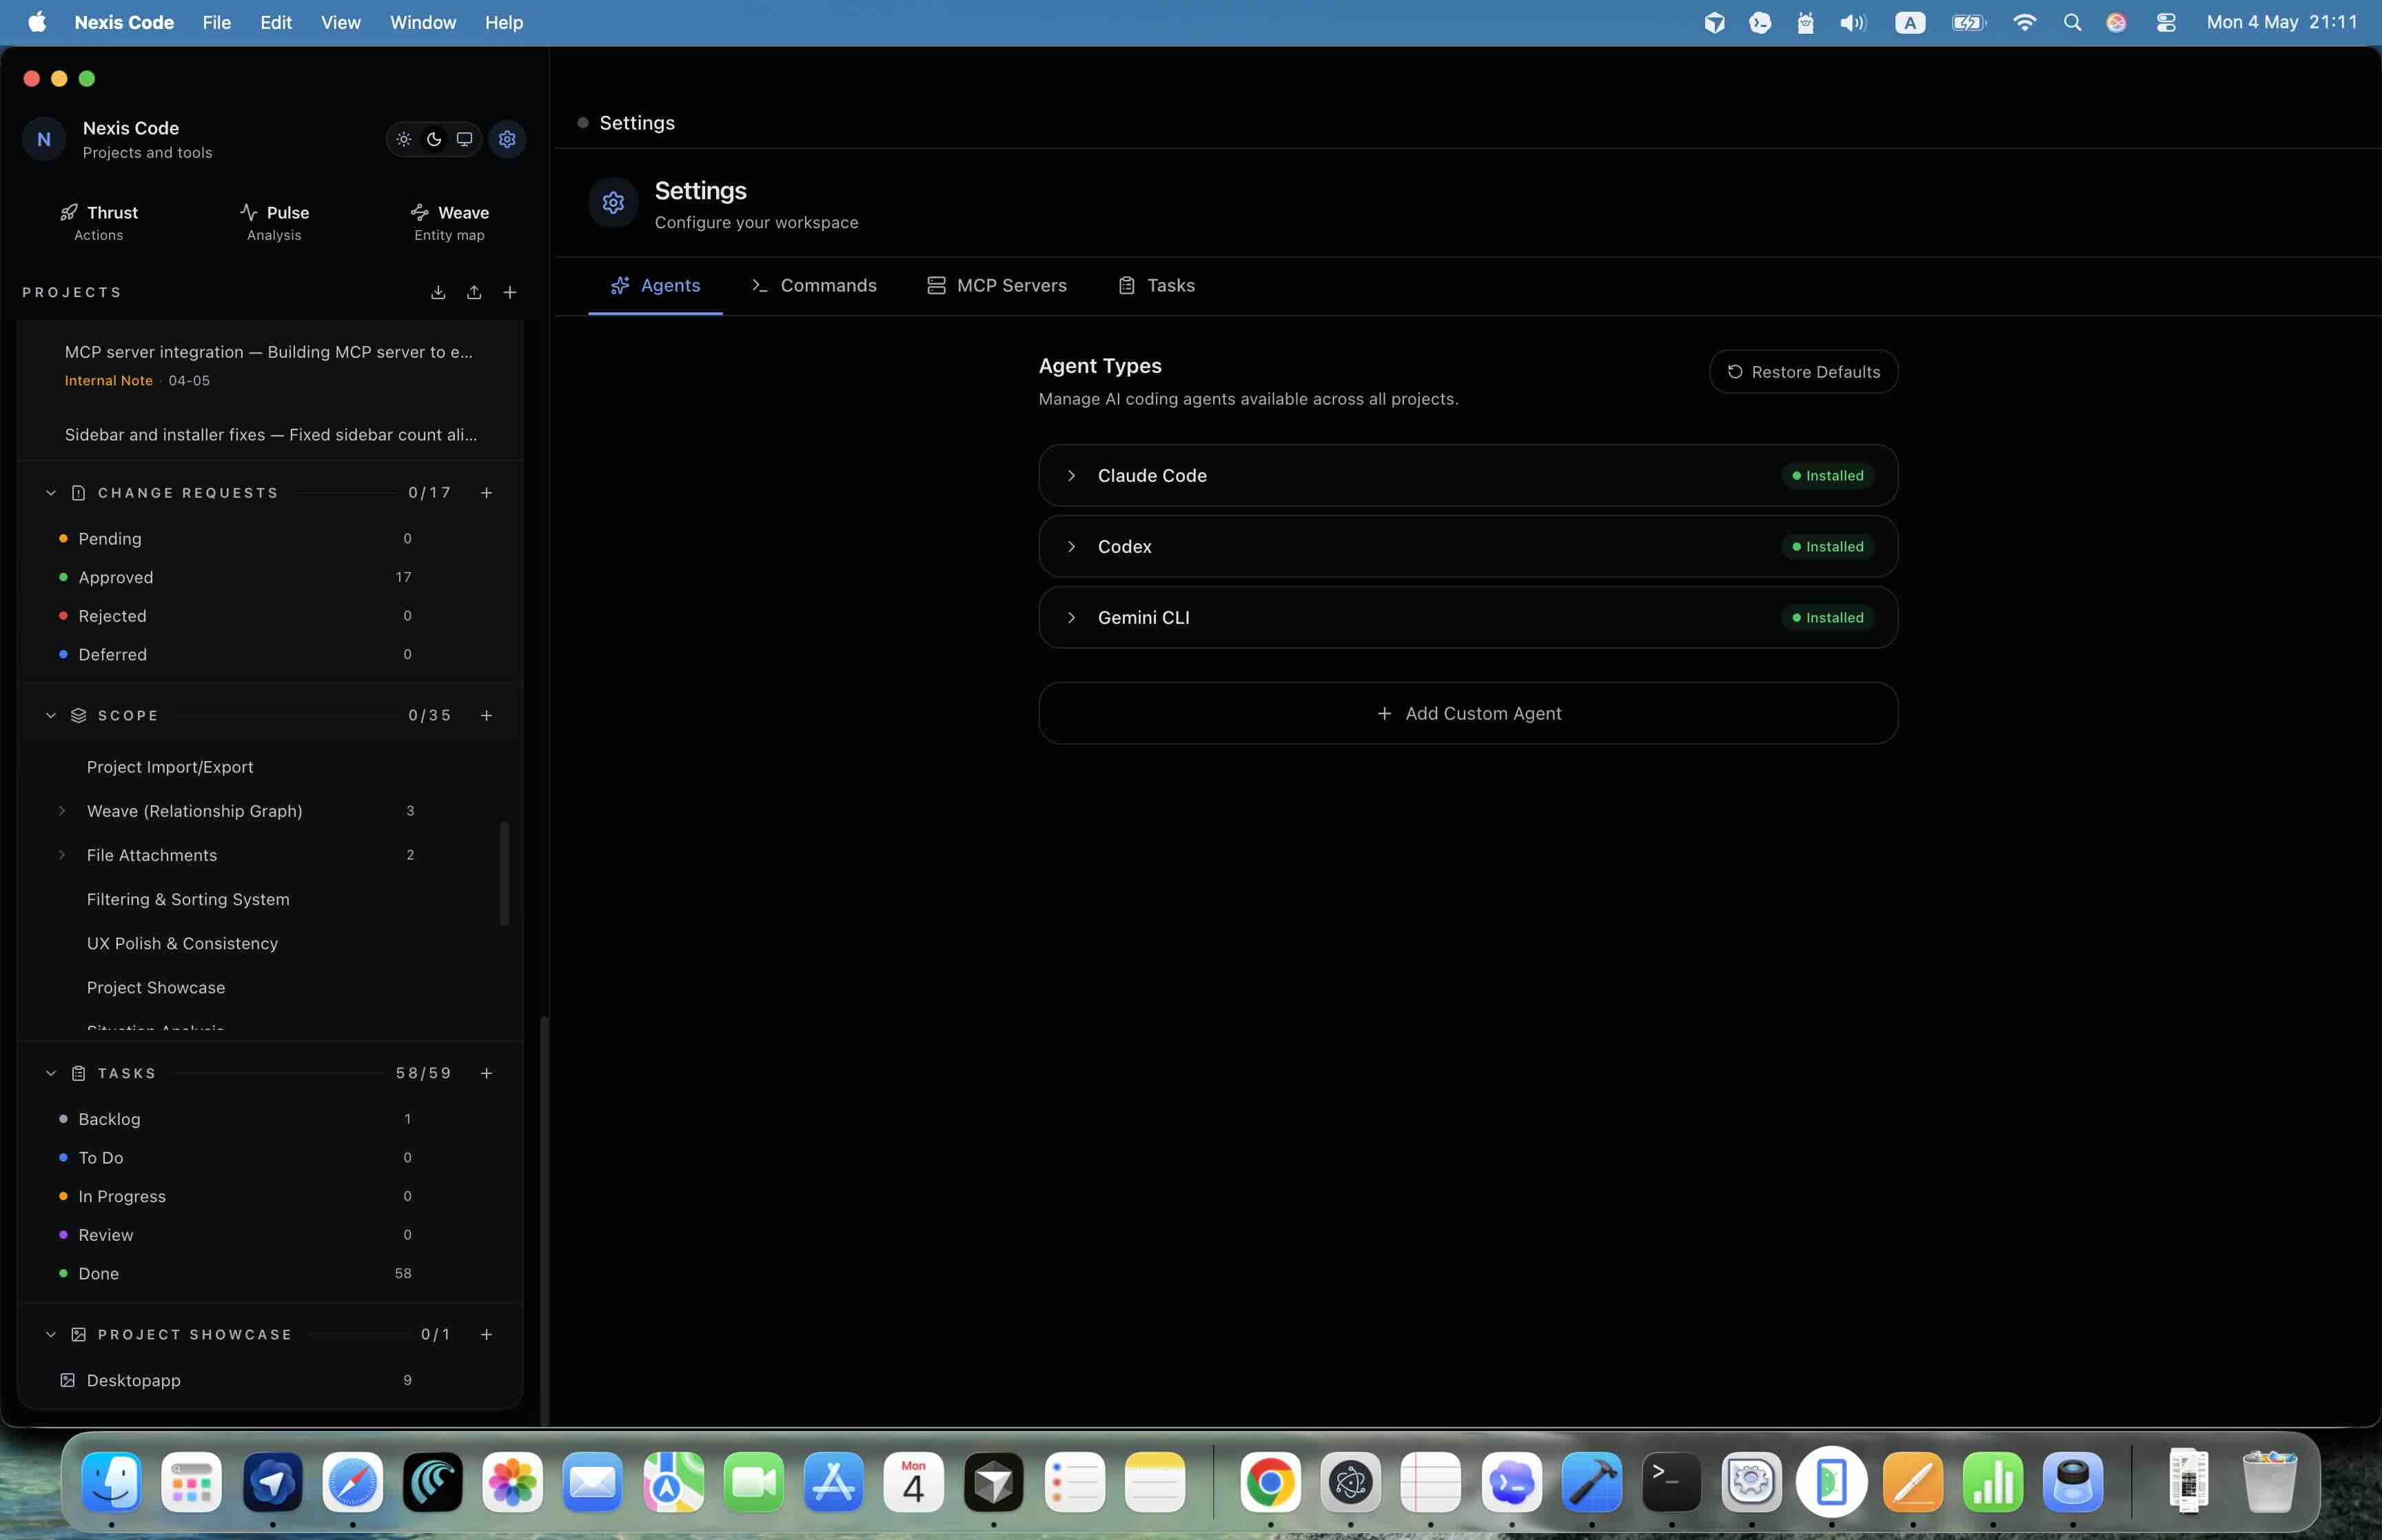Screen dimensions: 2382x1540
Task: Switch to the Agents tab
Action: click(655, 285)
